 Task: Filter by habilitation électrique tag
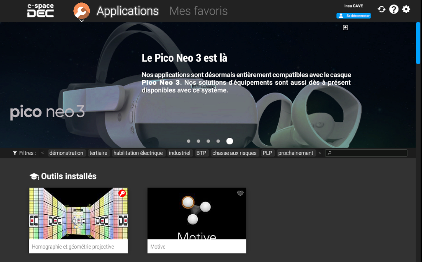point(138,153)
